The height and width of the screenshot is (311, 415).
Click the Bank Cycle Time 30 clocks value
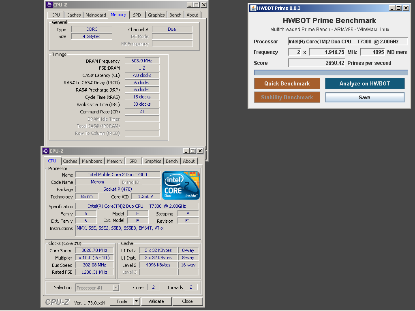point(142,104)
